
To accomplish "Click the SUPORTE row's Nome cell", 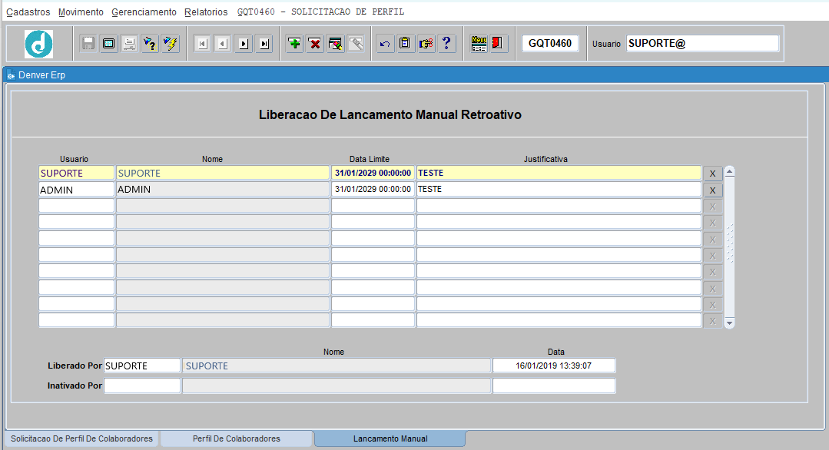I will [223, 174].
